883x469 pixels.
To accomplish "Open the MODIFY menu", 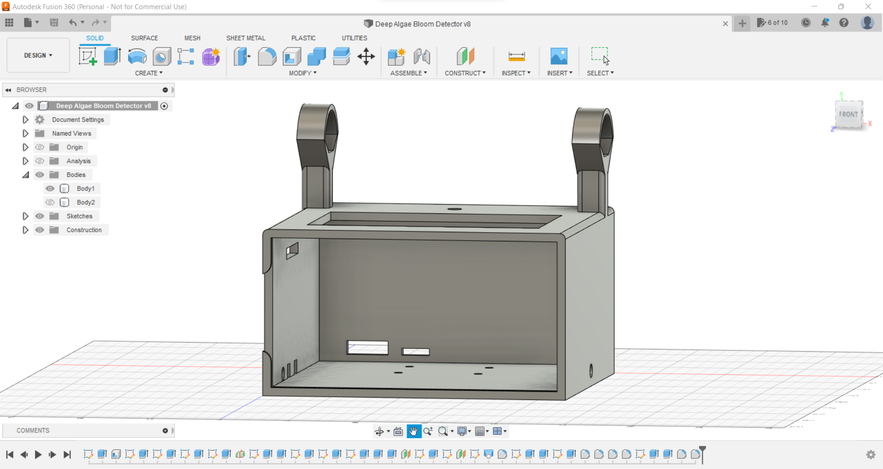I will point(303,73).
